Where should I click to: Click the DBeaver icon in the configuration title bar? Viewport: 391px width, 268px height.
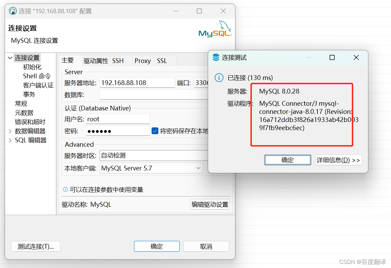13,11
